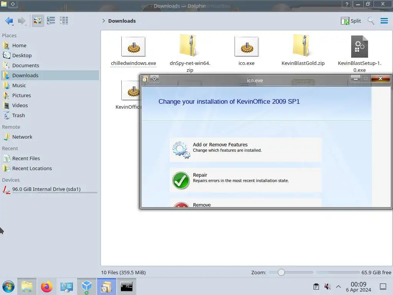Click Downloads breadcrumb in location bar
Image resolution: width=393 pixels, height=295 pixels.
pos(122,21)
